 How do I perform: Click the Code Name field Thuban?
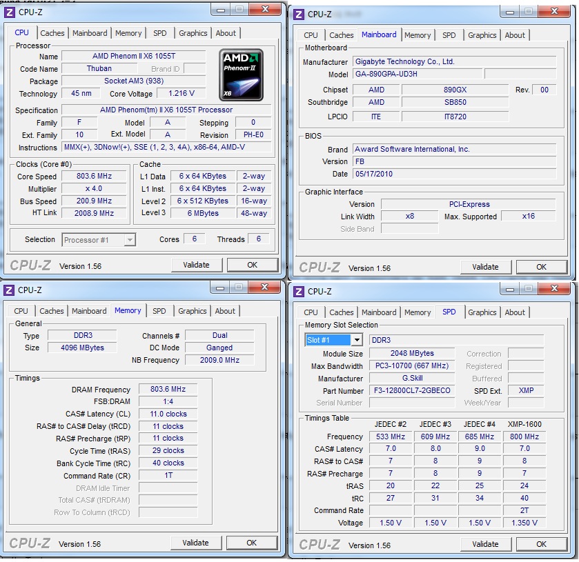(99, 69)
